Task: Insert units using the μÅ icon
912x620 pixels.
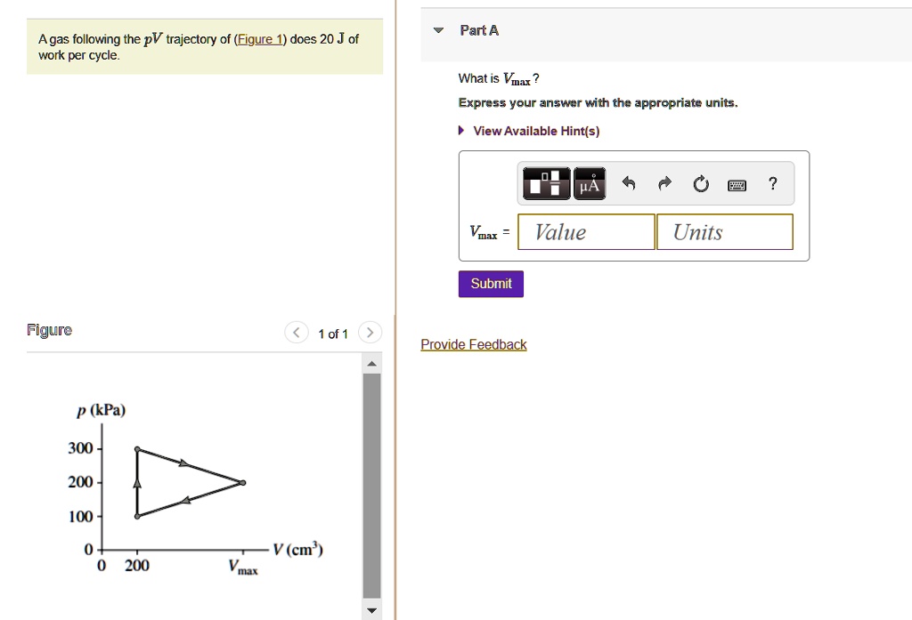Action: [589, 183]
